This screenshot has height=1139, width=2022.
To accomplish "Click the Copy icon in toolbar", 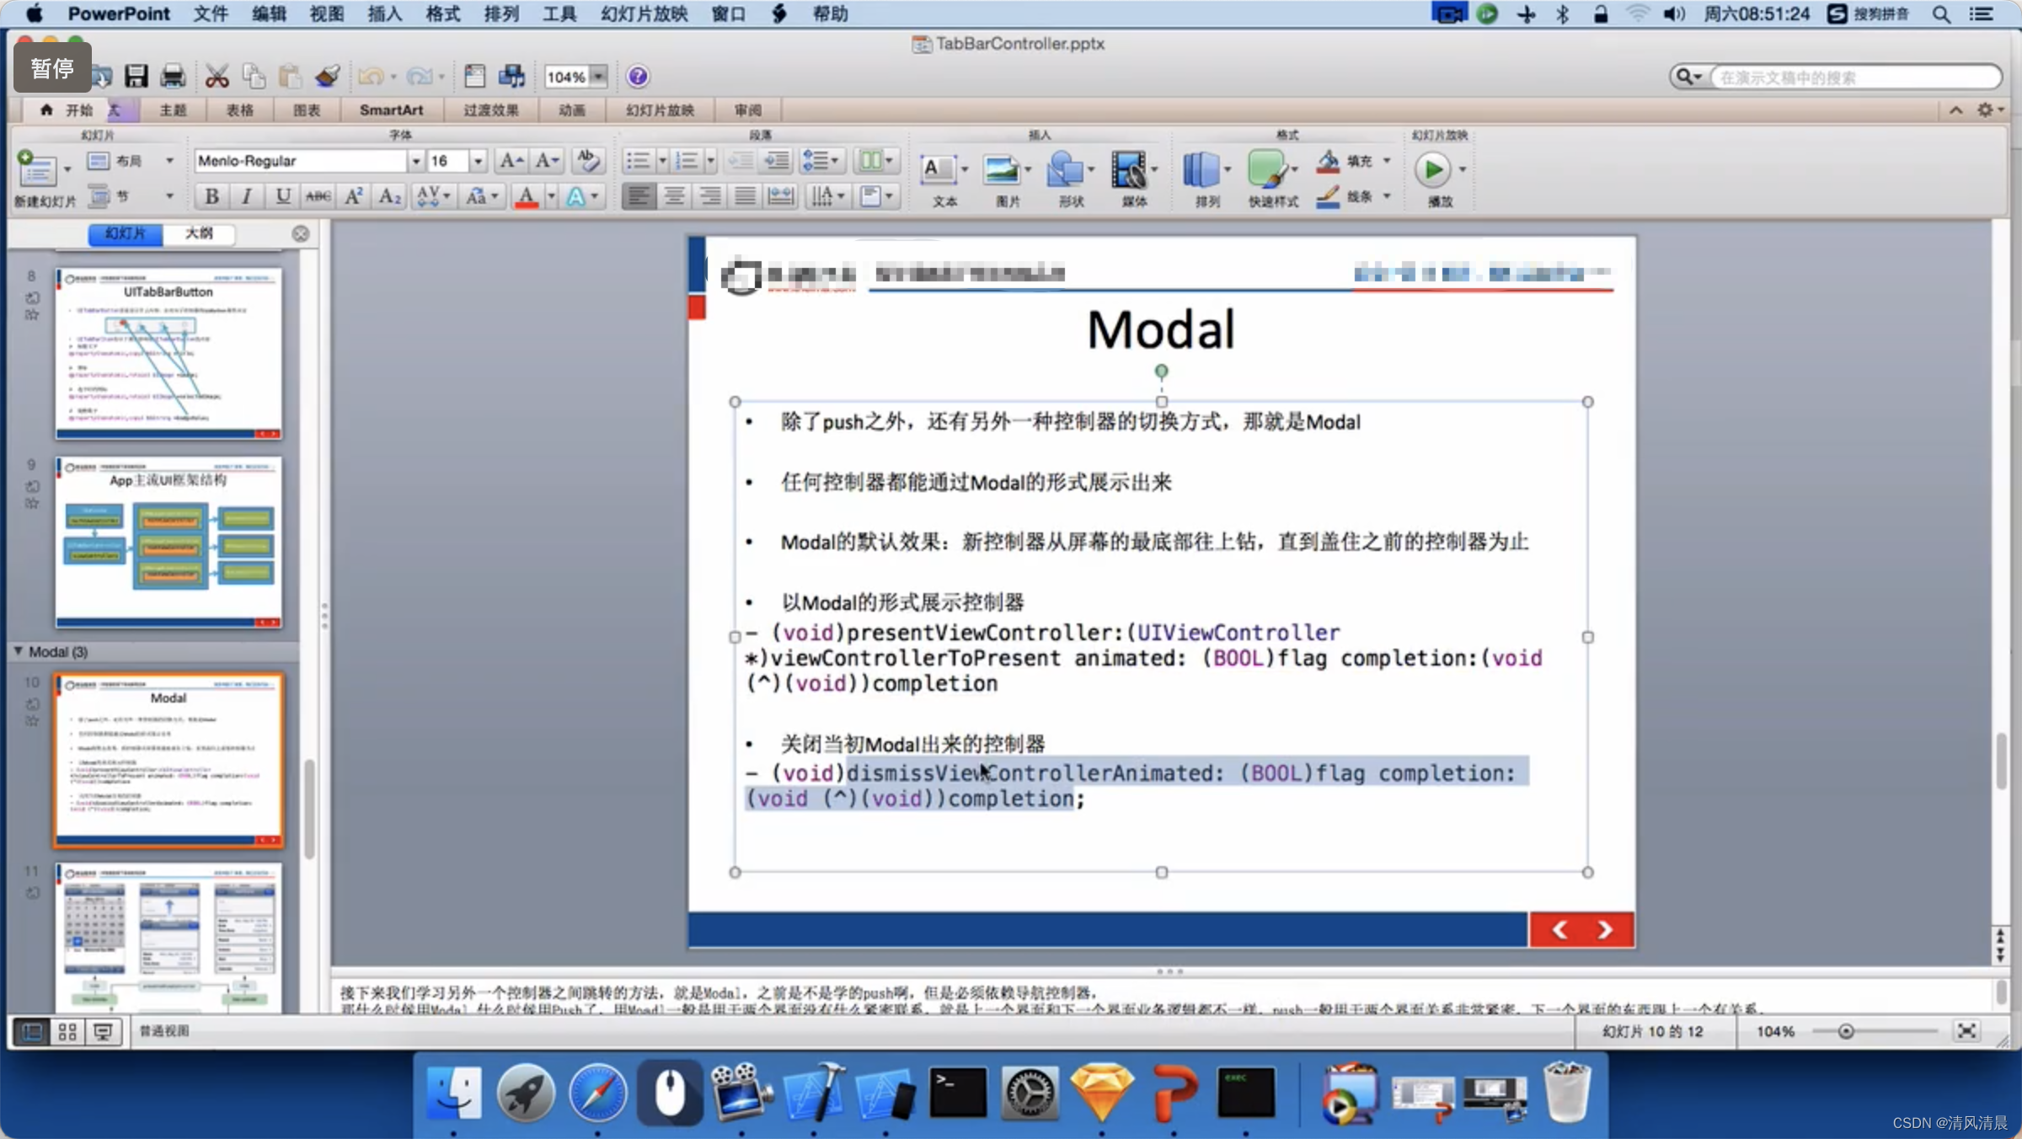I will coord(254,77).
